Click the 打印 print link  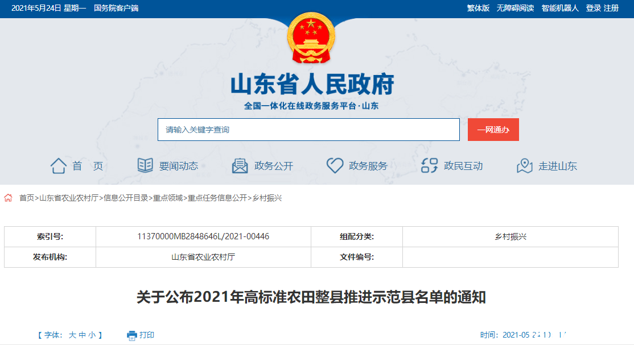click(147, 335)
